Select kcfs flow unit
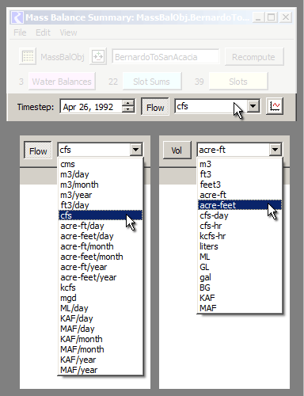This screenshot has height=396, width=304. pos(101,287)
